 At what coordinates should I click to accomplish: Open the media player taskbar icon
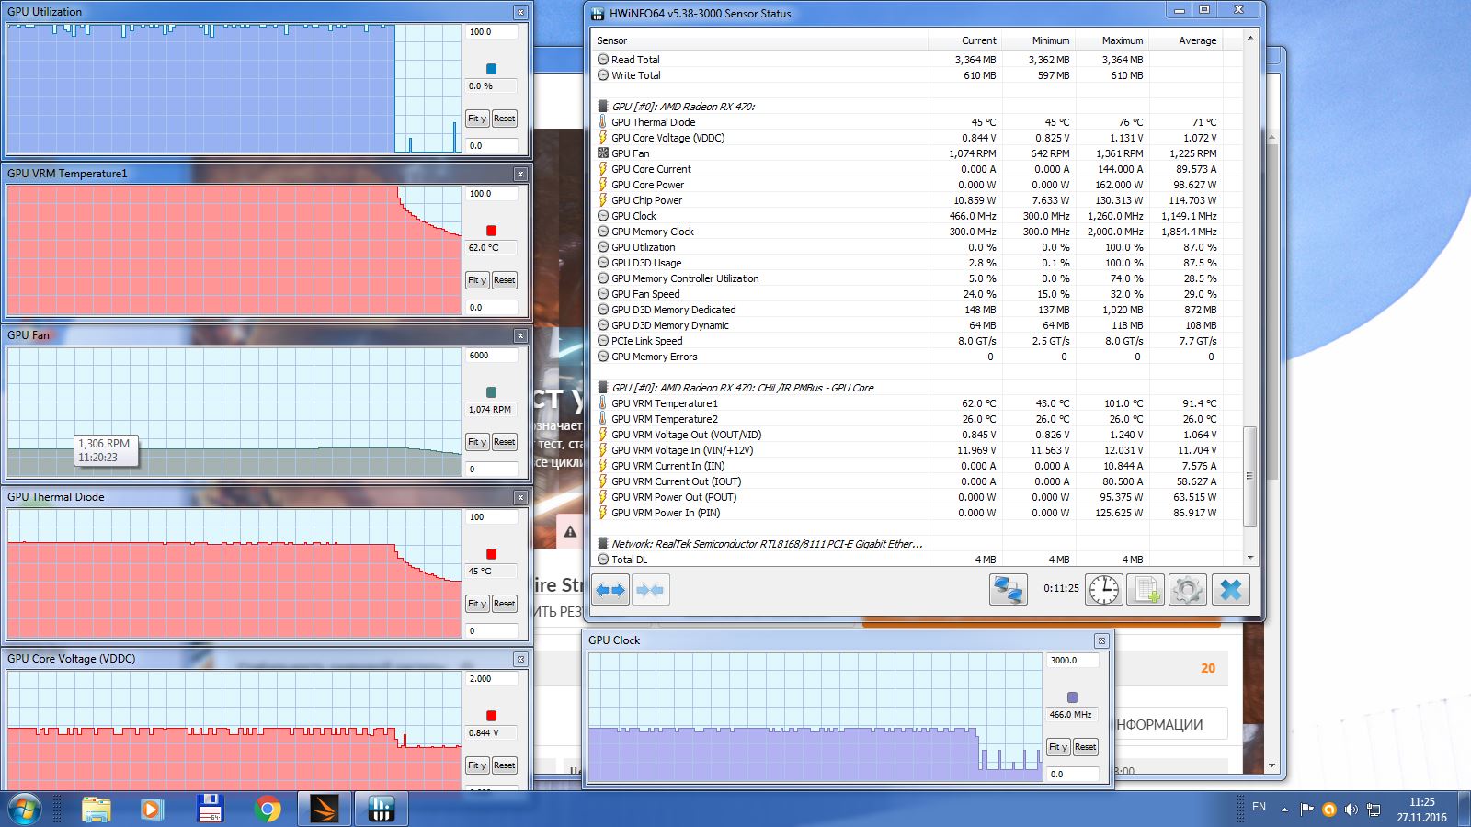click(x=152, y=809)
